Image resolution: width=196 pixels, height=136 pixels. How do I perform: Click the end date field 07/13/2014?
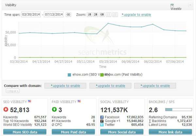(54, 15)
